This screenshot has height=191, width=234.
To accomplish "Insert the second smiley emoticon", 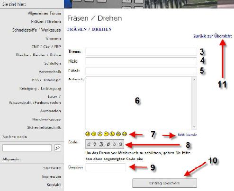I will click(x=94, y=134).
